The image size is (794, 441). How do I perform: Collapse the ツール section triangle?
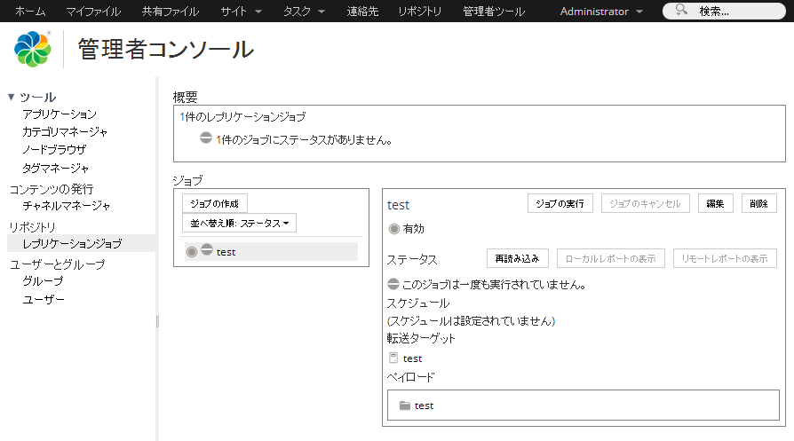(x=12, y=97)
